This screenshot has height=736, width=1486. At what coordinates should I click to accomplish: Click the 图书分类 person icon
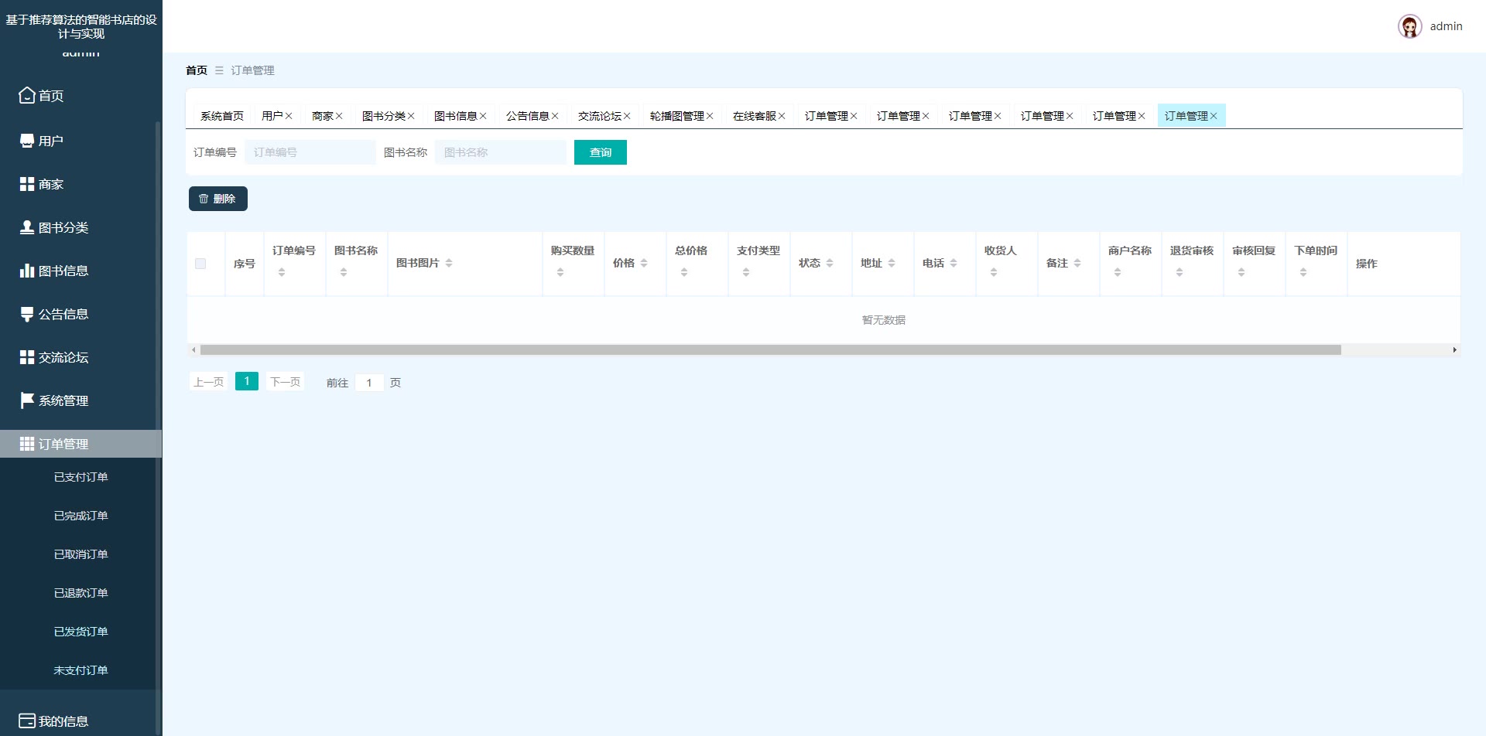[27, 227]
